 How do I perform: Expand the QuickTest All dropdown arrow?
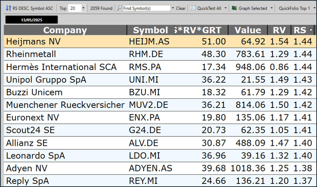point(226,8)
